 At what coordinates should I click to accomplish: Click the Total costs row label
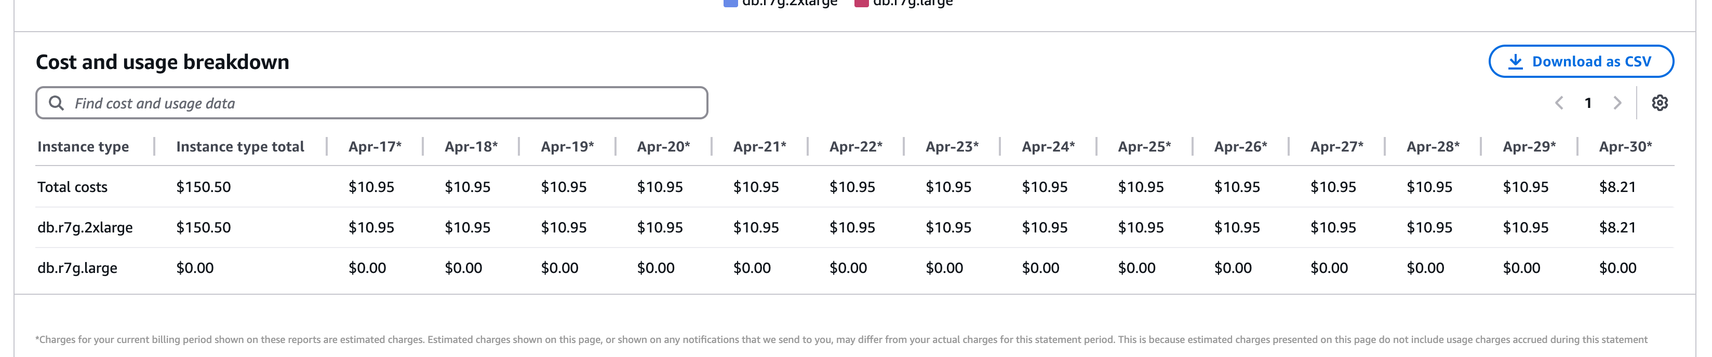(x=72, y=187)
